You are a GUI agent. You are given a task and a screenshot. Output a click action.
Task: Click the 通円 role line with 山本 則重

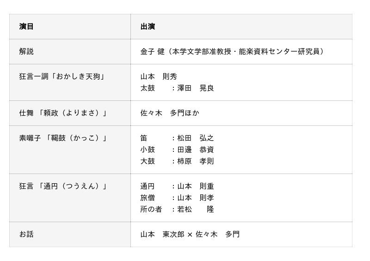pyautogui.click(x=177, y=186)
